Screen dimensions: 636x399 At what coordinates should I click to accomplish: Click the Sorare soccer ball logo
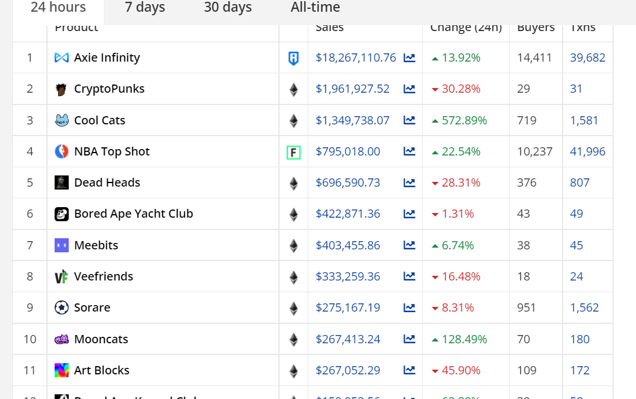click(x=62, y=307)
